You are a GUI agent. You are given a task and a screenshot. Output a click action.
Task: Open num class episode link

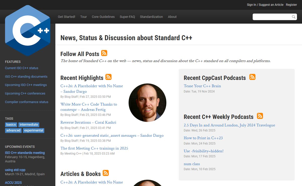click(x=192, y=164)
